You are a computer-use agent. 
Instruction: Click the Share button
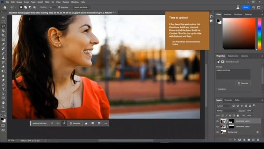coord(246,7)
